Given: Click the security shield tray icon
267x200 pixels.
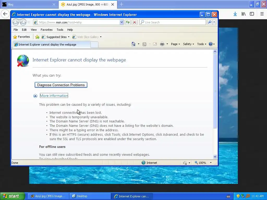Looking at the screenshot, I should point(238,196).
